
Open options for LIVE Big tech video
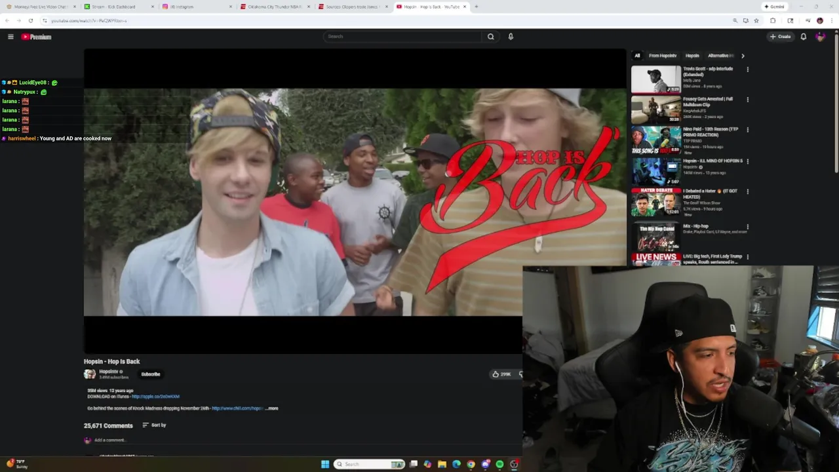point(747,257)
